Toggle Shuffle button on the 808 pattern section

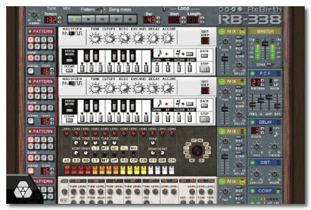pyautogui.click(x=31, y=171)
